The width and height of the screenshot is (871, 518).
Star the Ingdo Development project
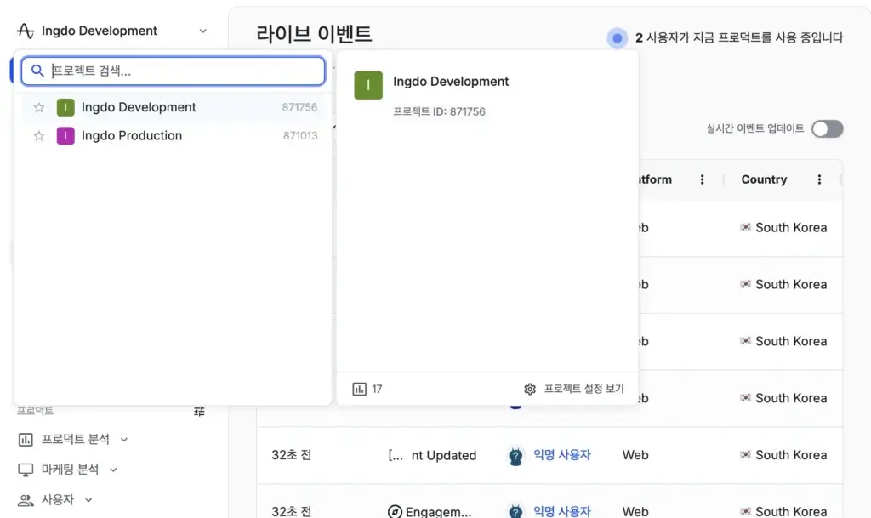point(39,107)
